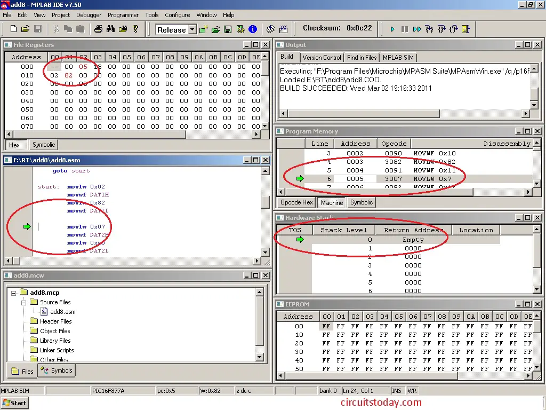Open the Symbols tab in project window
The height and width of the screenshot is (410, 546).
coord(57,370)
